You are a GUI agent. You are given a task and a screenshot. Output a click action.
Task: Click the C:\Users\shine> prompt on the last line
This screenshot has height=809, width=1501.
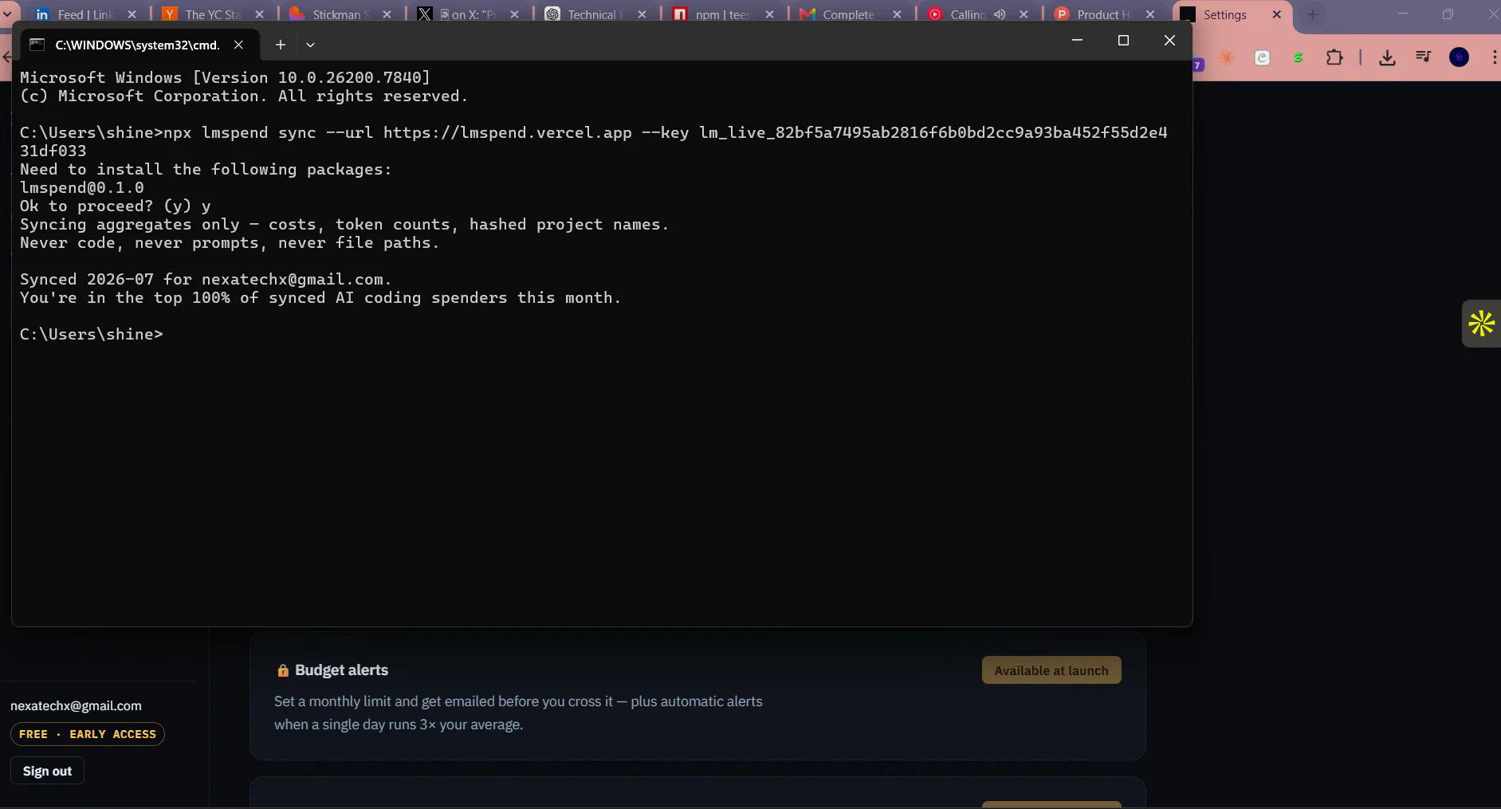tap(92, 334)
